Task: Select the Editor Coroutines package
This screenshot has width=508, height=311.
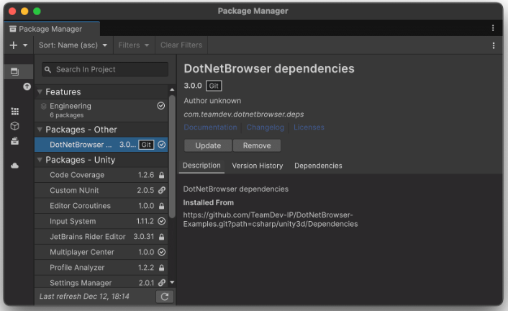Action: pyautogui.click(x=101, y=206)
